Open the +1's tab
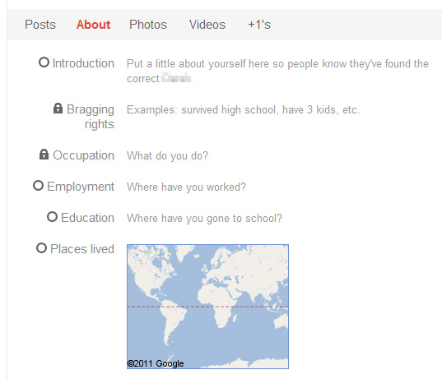Viewport: 442px width, 379px height. pyautogui.click(x=259, y=25)
